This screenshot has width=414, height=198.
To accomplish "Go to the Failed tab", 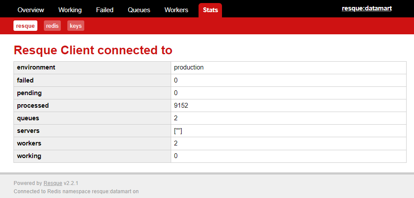I will click(x=105, y=10).
